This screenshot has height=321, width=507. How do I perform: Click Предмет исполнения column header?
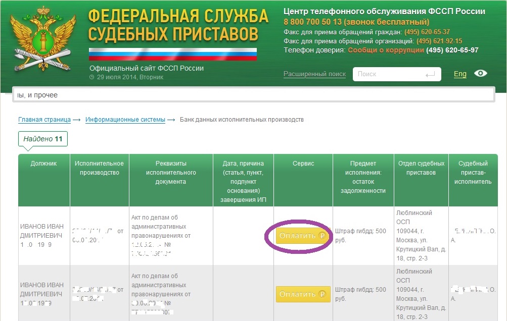(363, 180)
